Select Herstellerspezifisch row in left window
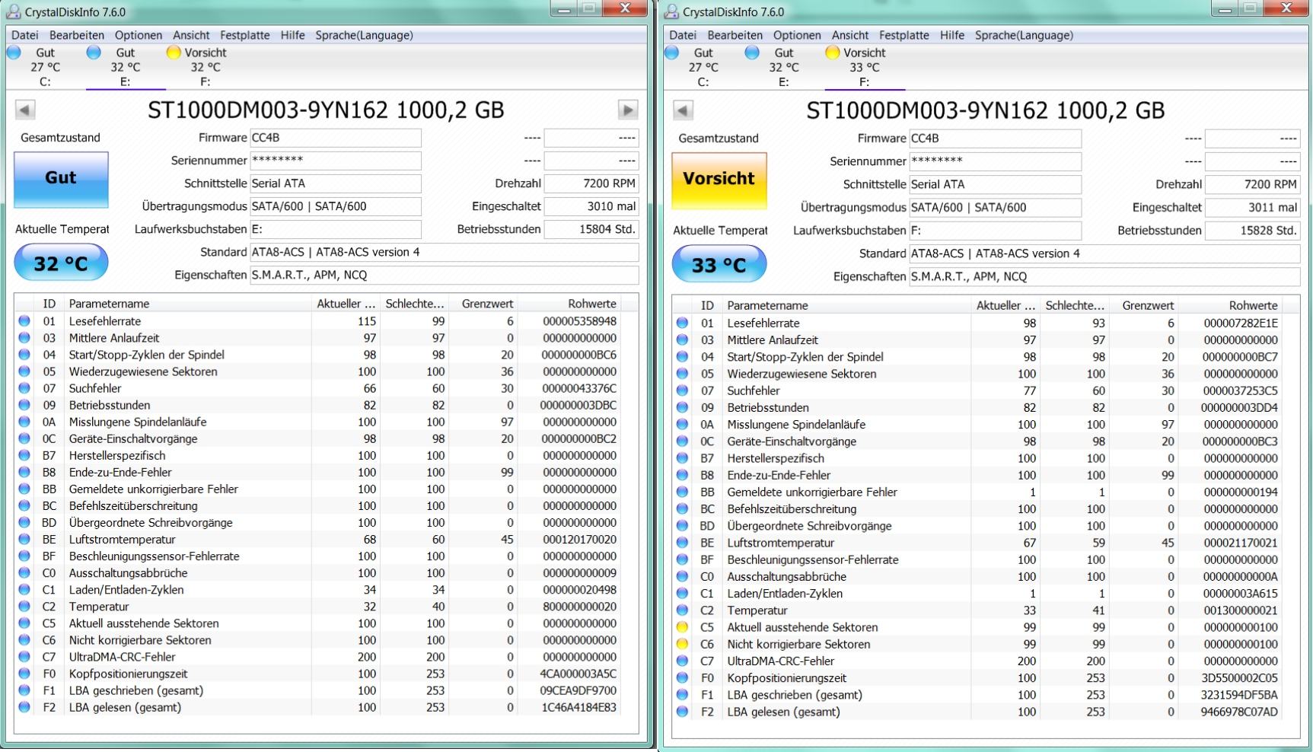1313x752 pixels. click(x=318, y=456)
